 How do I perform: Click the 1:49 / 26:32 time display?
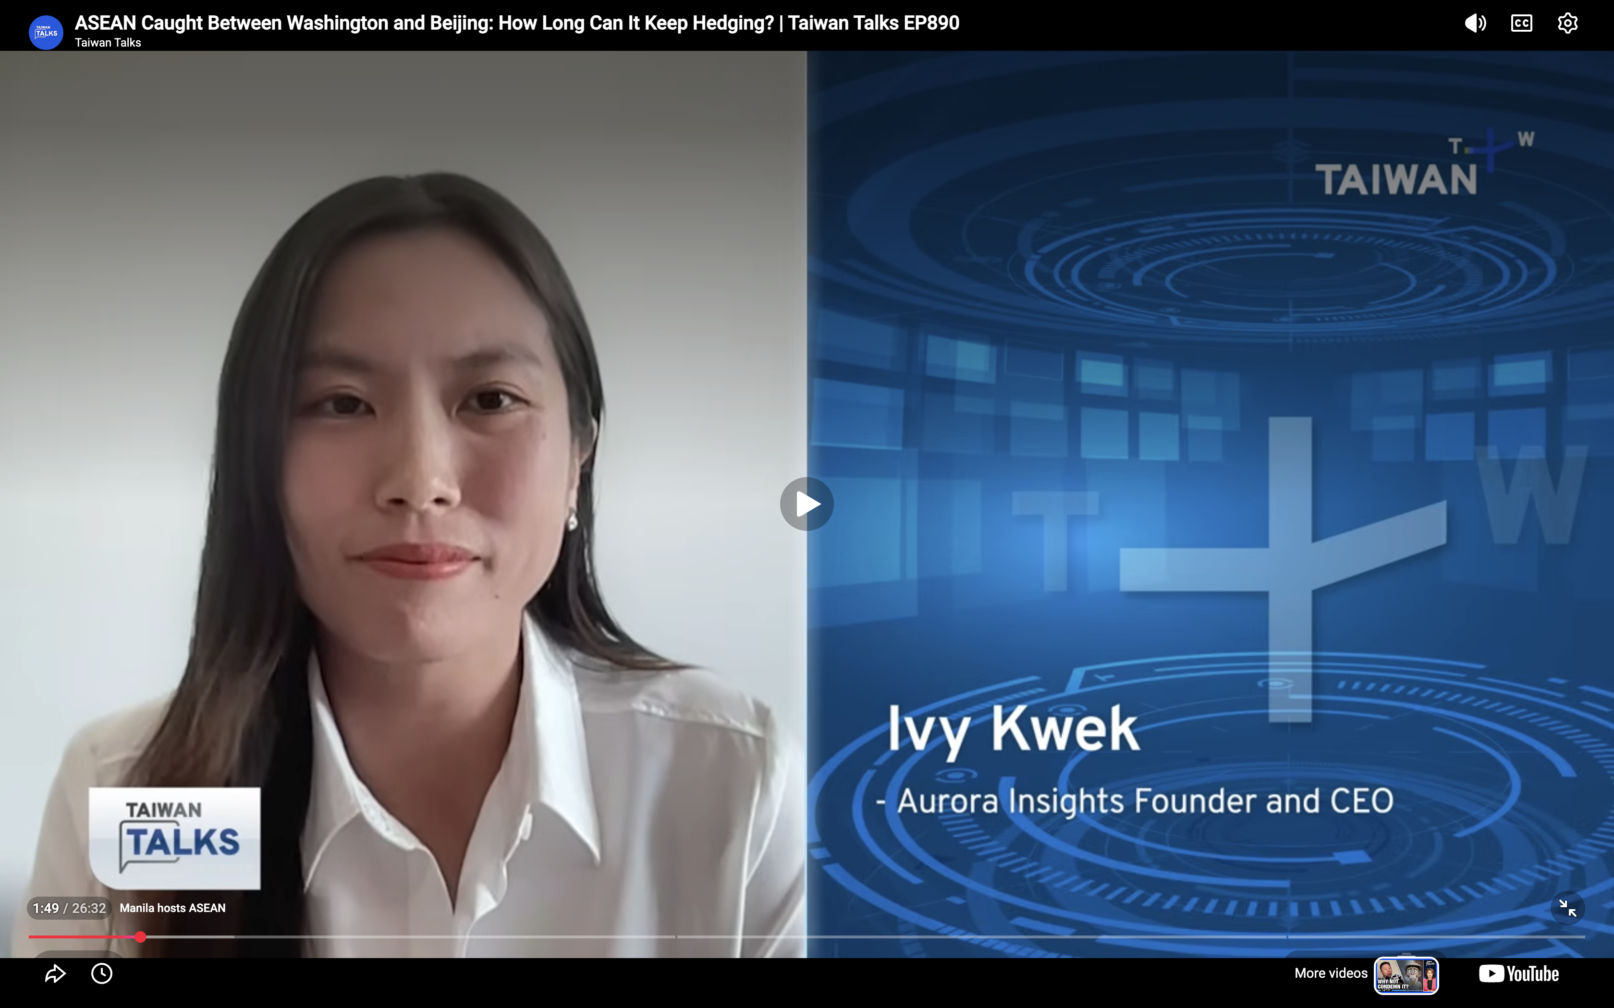click(69, 908)
